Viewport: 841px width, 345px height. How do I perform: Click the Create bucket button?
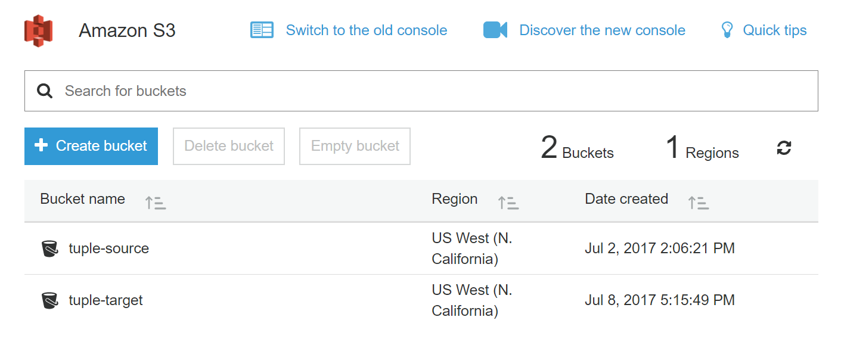(91, 146)
